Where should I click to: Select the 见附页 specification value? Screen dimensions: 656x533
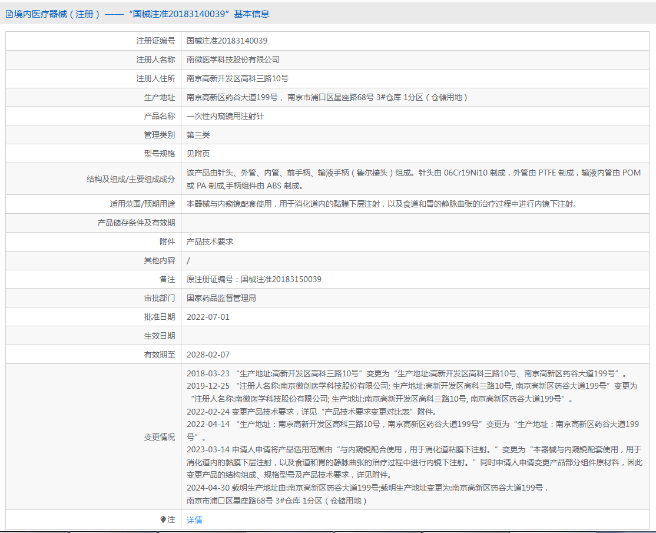click(x=198, y=154)
